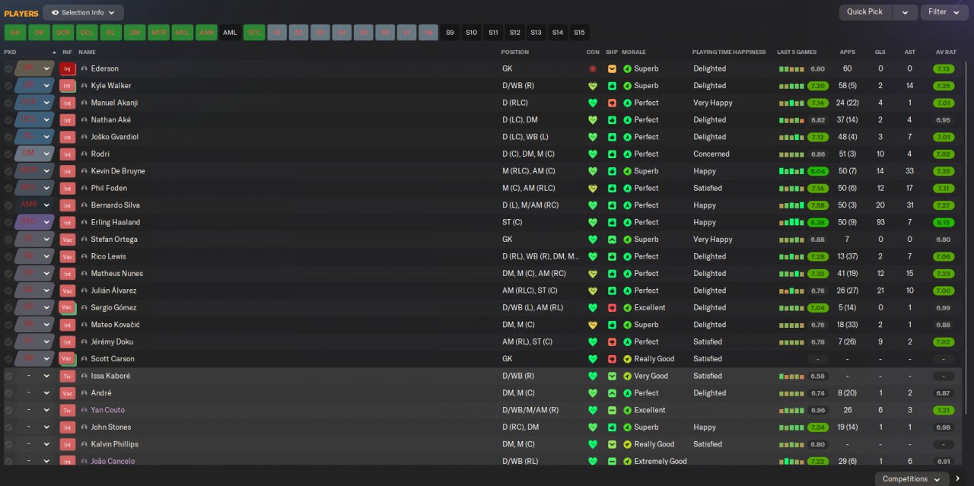974x486 pixels.
Task: Click the right arrow beside Competitions
Action: (x=957, y=479)
